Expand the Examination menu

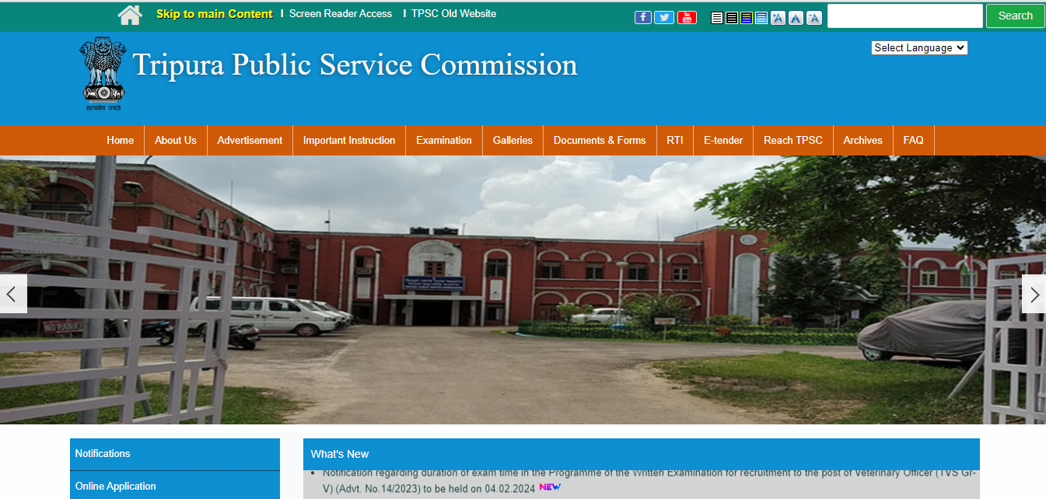pyautogui.click(x=443, y=141)
